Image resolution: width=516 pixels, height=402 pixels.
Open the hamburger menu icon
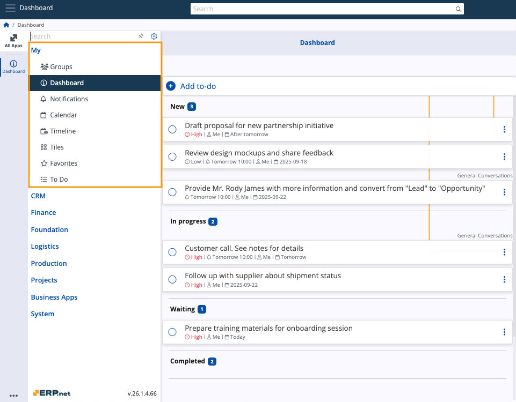tap(11, 8)
